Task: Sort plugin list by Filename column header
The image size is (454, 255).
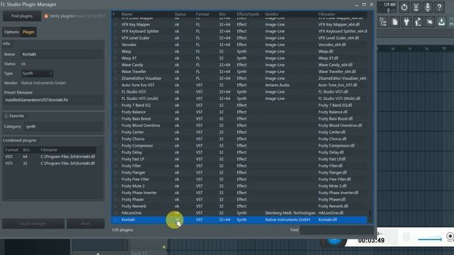Action: click(326, 14)
